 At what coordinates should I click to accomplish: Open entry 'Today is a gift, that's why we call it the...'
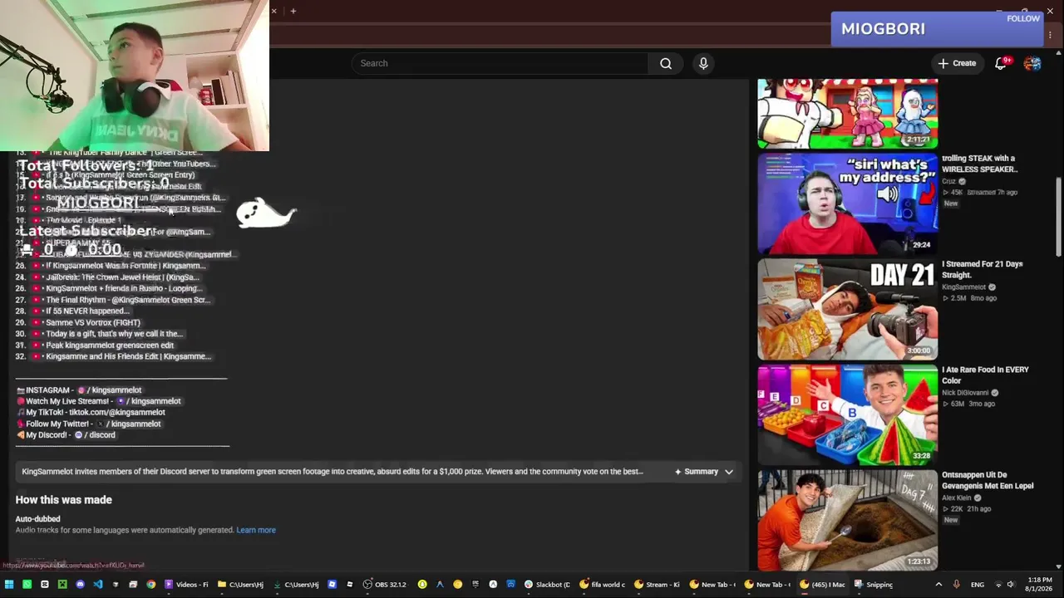point(114,334)
